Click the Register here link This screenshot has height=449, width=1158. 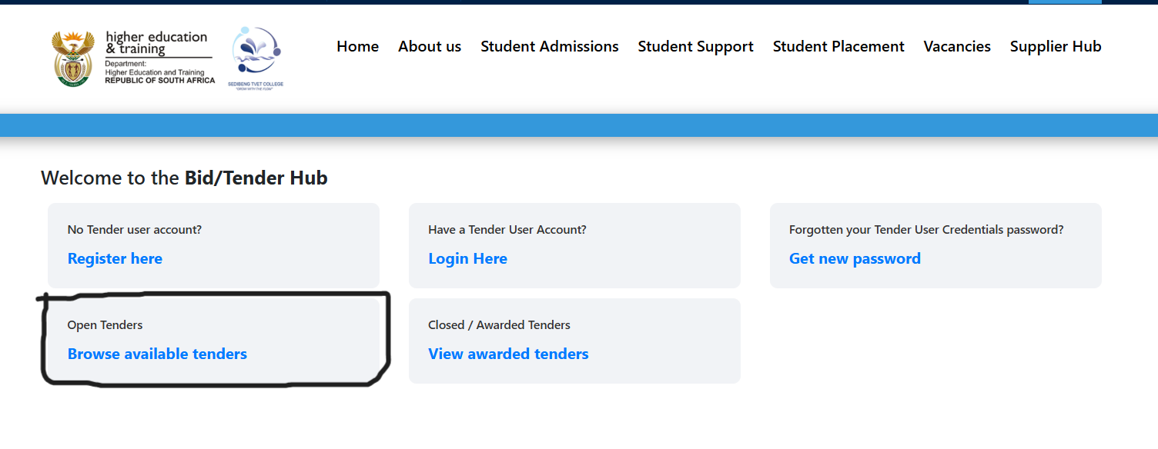pos(115,259)
